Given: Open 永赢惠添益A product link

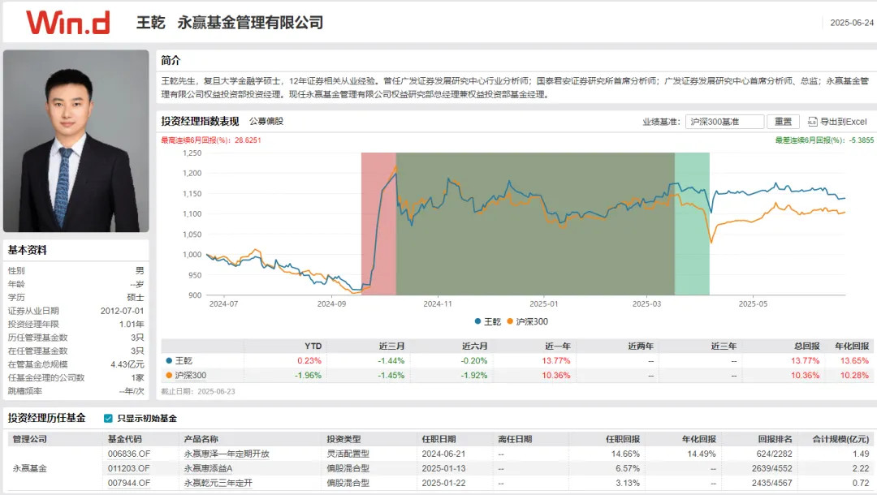Looking at the screenshot, I should (x=208, y=468).
